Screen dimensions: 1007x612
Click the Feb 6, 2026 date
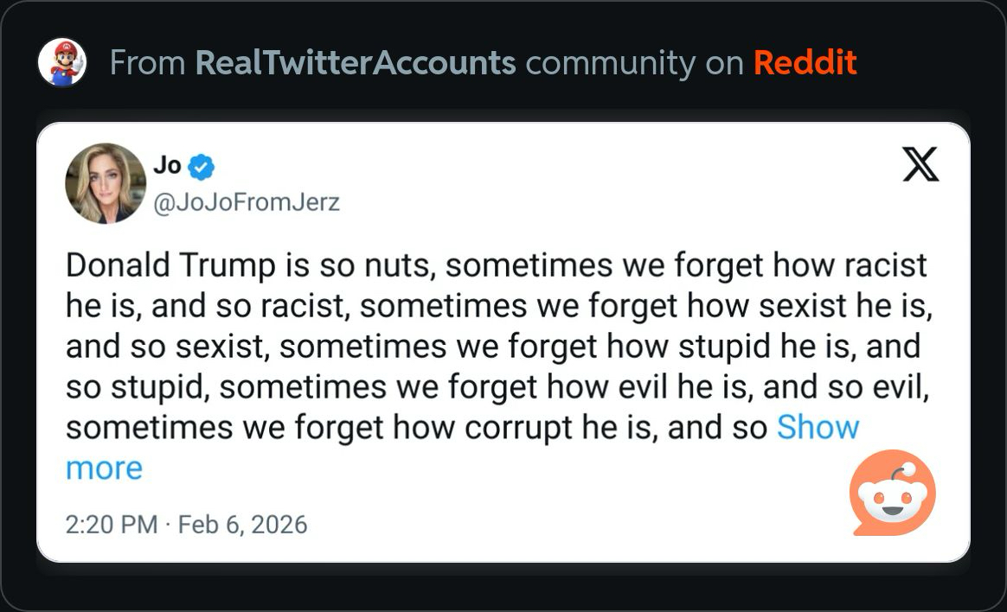click(242, 524)
